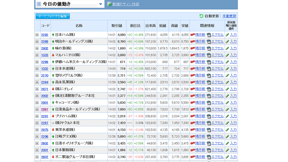Viewport: 288px width, 162px height.
Task: Delete 明治ホールディングス row via X icon
Action: pyautogui.click(x=37, y=42)
